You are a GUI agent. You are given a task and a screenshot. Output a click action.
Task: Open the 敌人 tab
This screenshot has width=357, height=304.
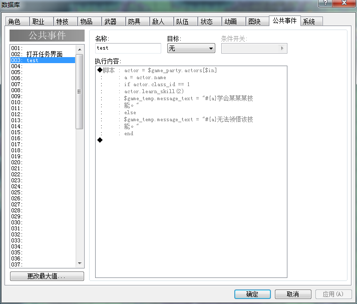coord(161,22)
